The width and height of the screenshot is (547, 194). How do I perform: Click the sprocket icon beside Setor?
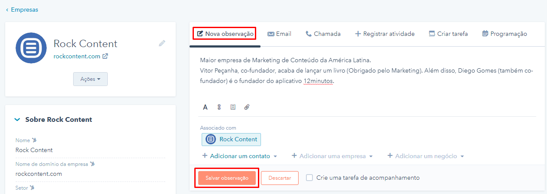(x=32, y=188)
